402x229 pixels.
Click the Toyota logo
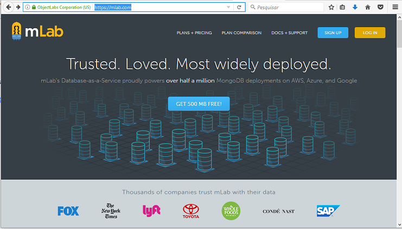pyautogui.click(x=191, y=211)
